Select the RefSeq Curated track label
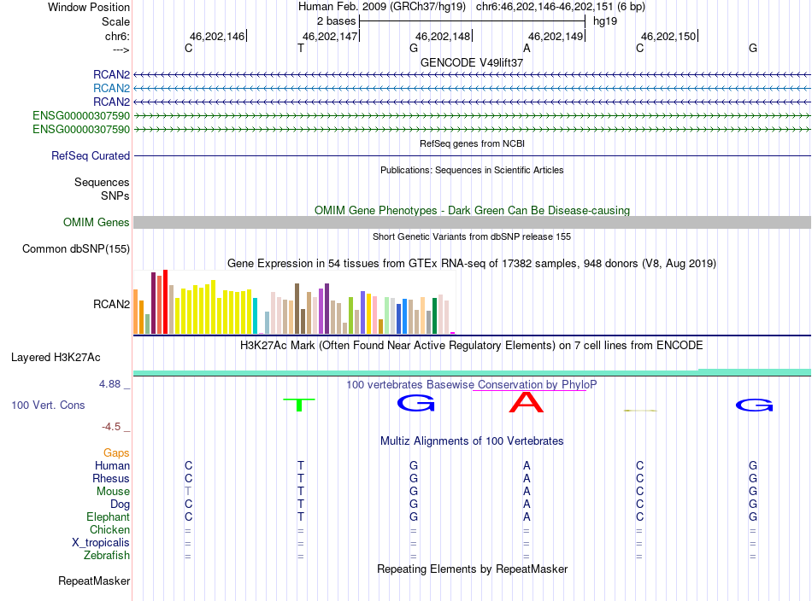 coord(90,155)
